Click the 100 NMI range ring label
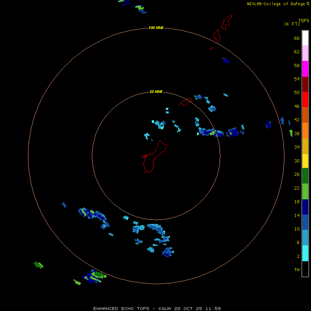 tap(156, 28)
